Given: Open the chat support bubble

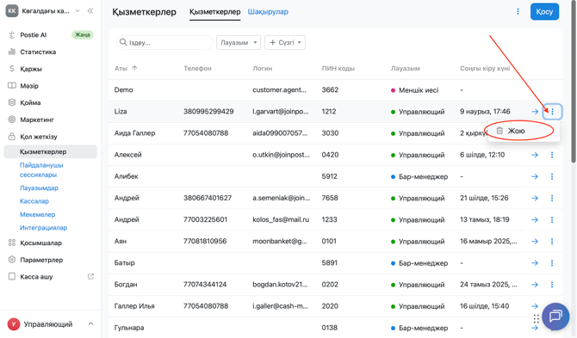Looking at the screenshot, I should (x=555, y=316).
